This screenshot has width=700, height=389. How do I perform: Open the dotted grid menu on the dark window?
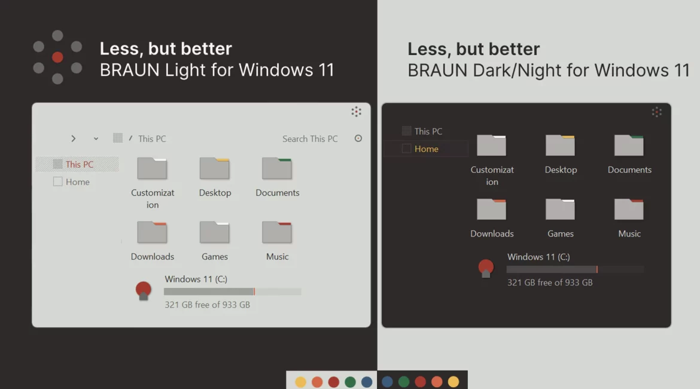[656, 111]
